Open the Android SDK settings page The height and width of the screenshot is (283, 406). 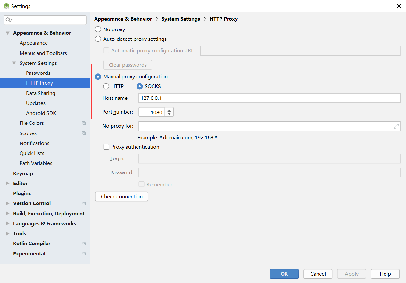click(x=41, y=113)
